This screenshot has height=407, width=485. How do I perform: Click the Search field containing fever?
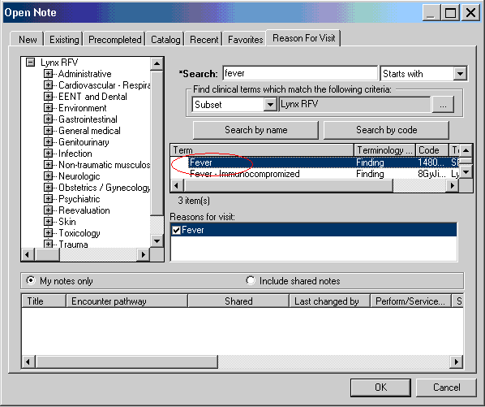pos(300,73)
